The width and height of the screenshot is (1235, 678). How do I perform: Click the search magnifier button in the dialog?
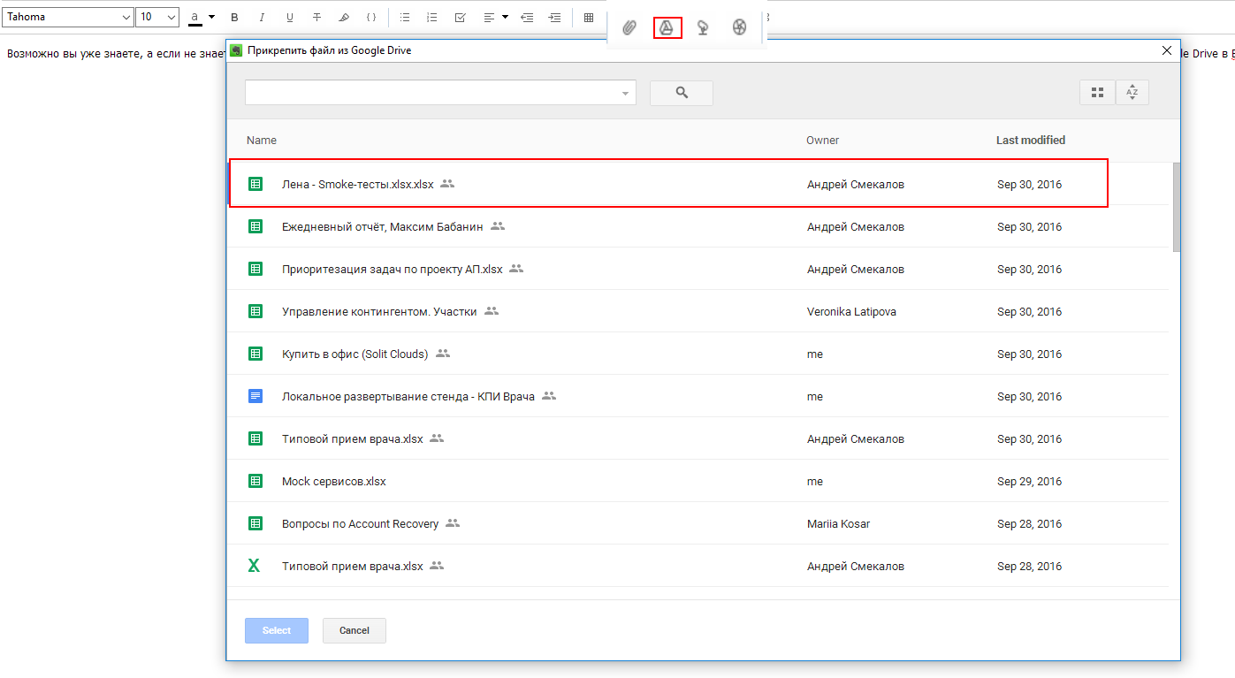coord(681,92)
